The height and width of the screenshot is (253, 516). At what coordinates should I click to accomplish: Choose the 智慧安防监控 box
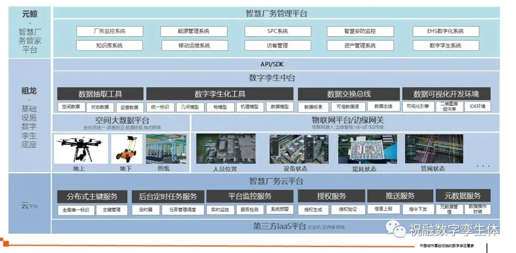pos(360,31)
